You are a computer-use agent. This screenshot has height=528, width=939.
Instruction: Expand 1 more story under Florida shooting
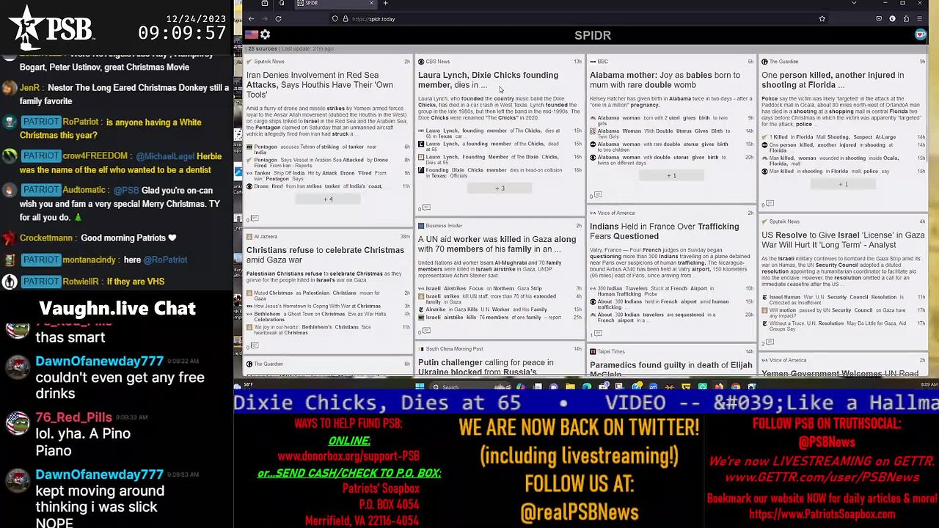coord(843,184)
